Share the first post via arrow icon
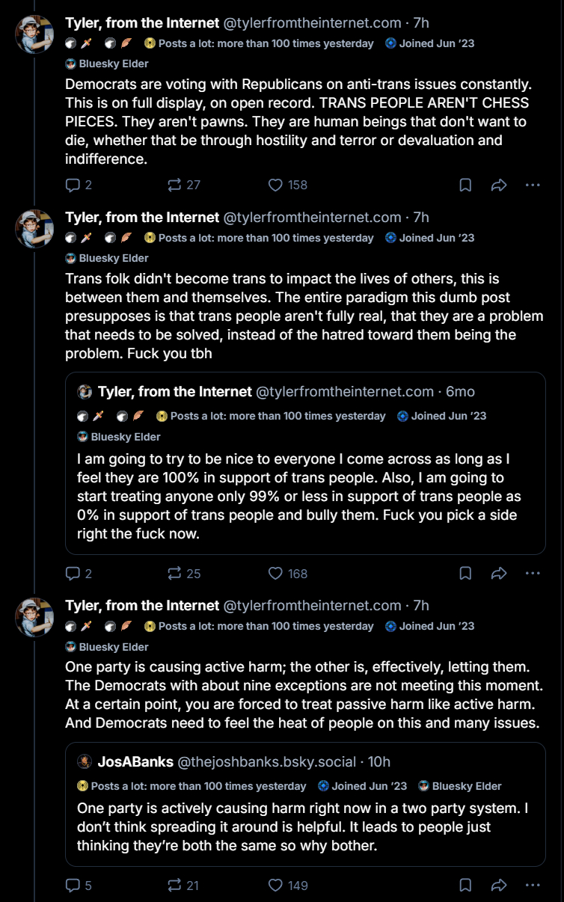 click(499, 185)
